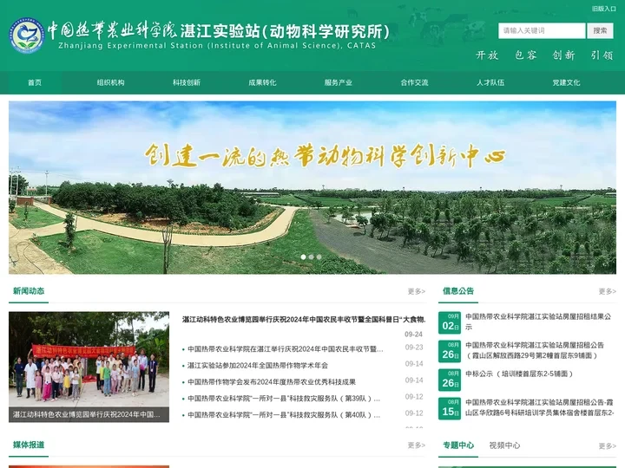
Task: Open 更多 for 媒体报道 section
Action: [416, 445]
